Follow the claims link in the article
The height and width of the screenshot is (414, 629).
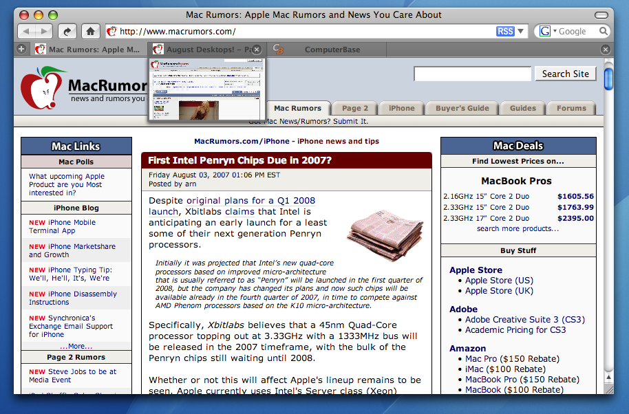point(239,212)
